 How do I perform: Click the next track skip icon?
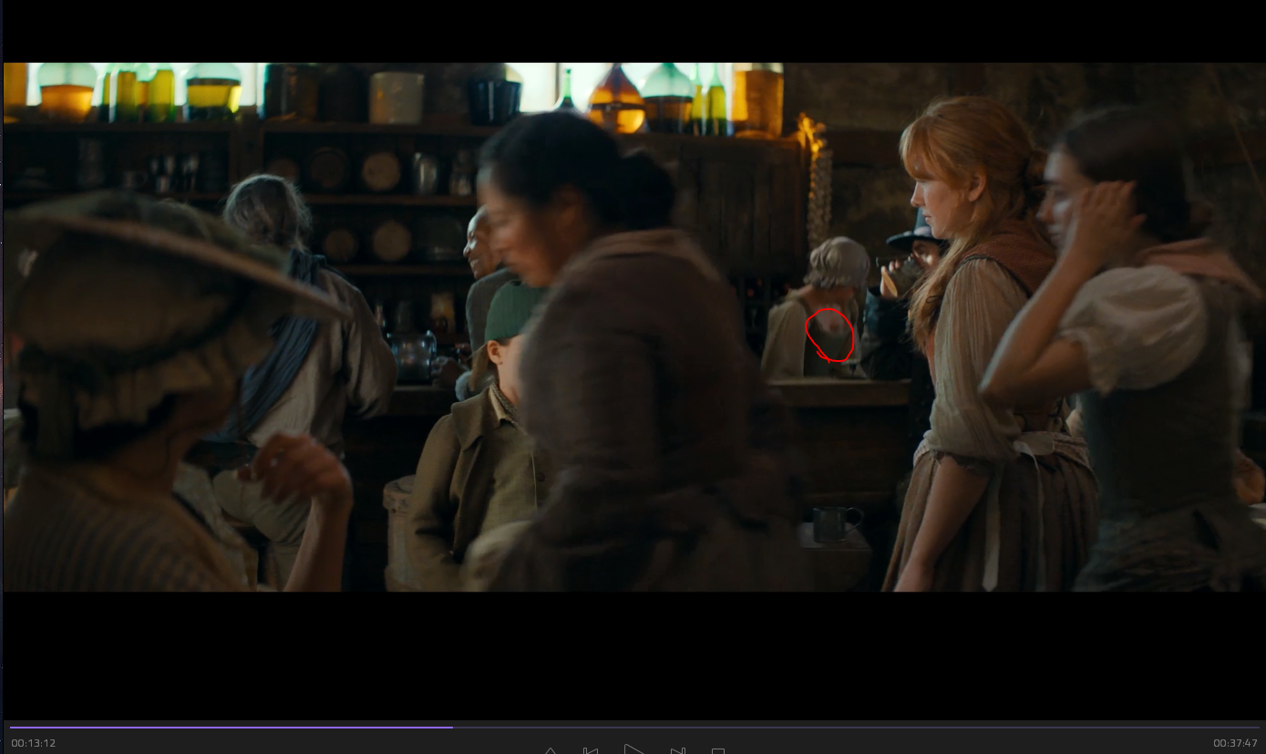click(677, 750)
